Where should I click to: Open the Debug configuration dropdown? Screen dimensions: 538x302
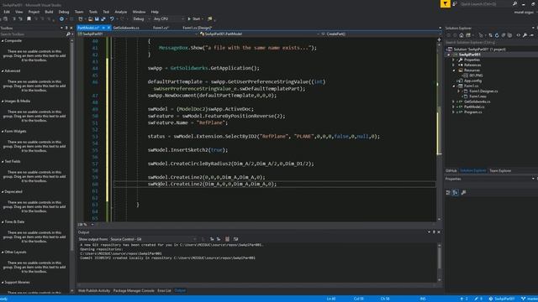(x=140, y=18)
